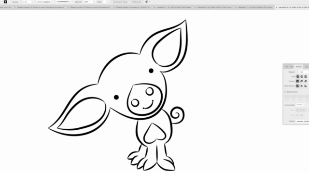Image resolution: width=309 pixels, height=173 pixels.
Task: Open the Profile dropdown in Stroke panel
Action: [x=303, y=122]
